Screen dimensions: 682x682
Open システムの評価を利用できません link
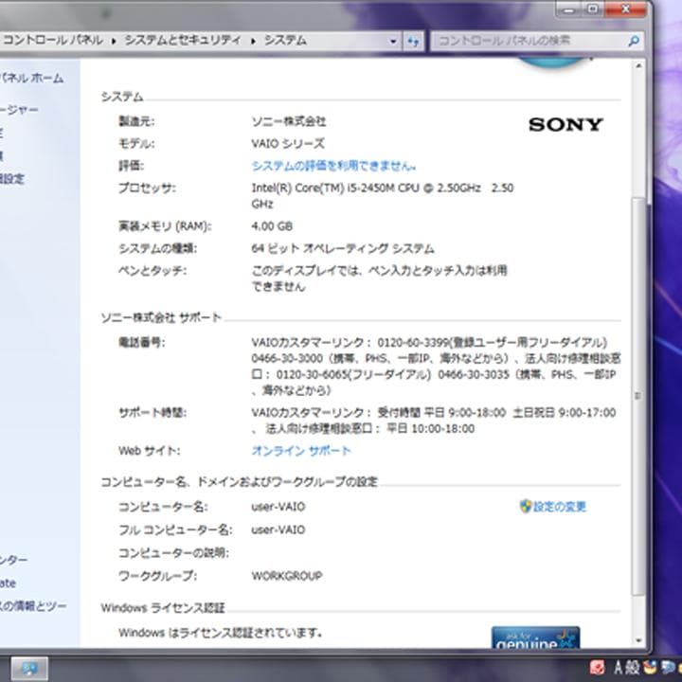pos(333,166)
